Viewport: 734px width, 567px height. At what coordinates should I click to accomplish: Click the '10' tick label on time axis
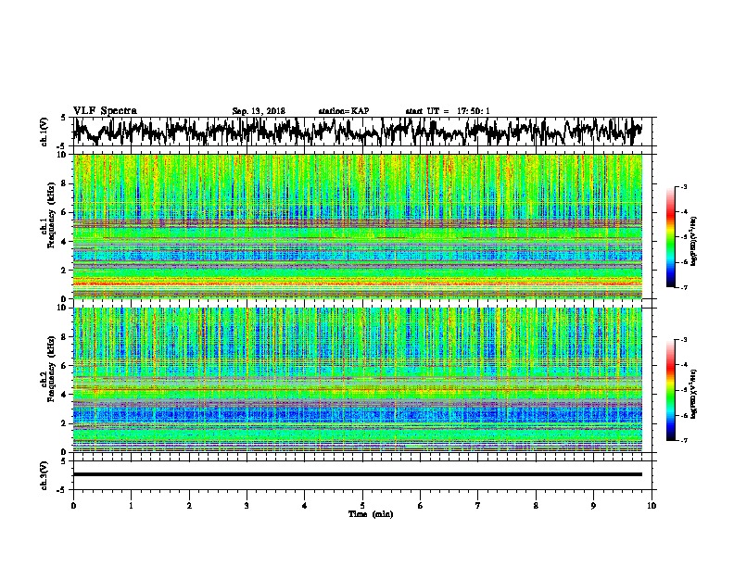coord(652,506)
